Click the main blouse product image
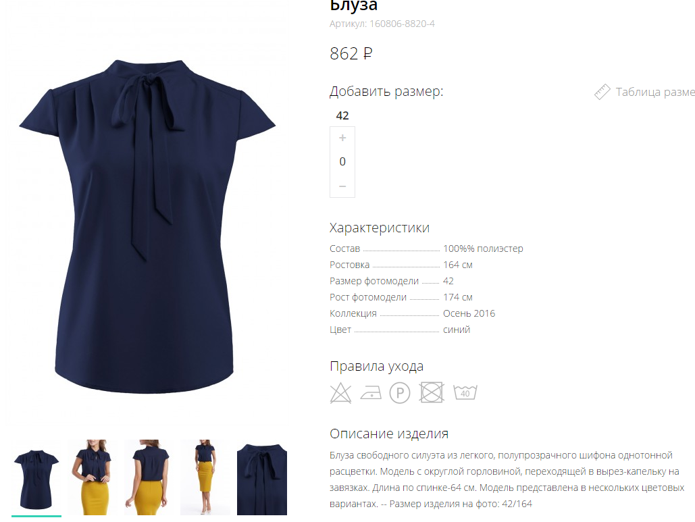 pos(147,226)
